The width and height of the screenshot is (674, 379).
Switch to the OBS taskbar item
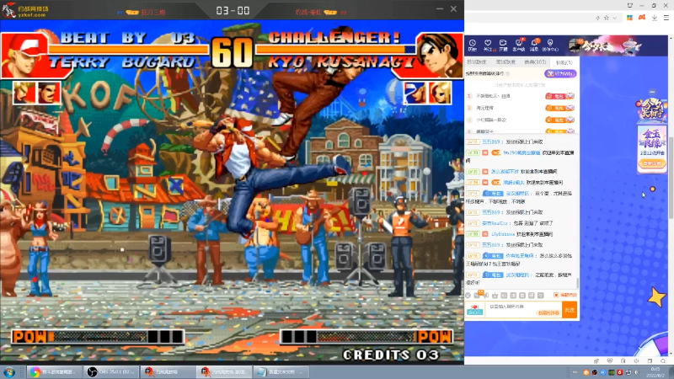pyautogui.click(x=111, y=371)
